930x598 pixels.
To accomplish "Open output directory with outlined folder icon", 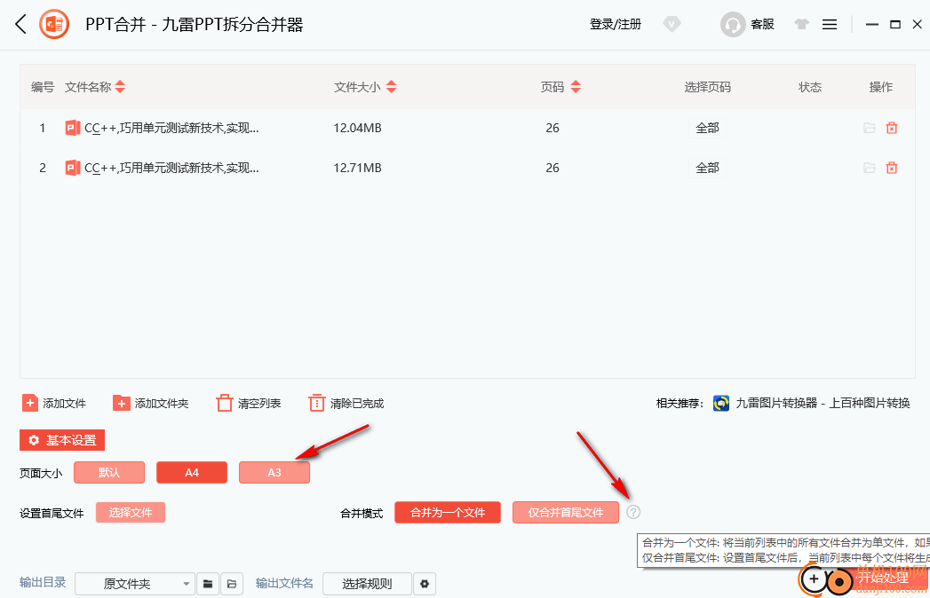I will [232, 584].
